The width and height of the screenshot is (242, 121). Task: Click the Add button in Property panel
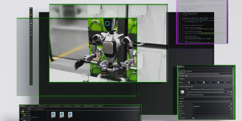pos(180,71)
